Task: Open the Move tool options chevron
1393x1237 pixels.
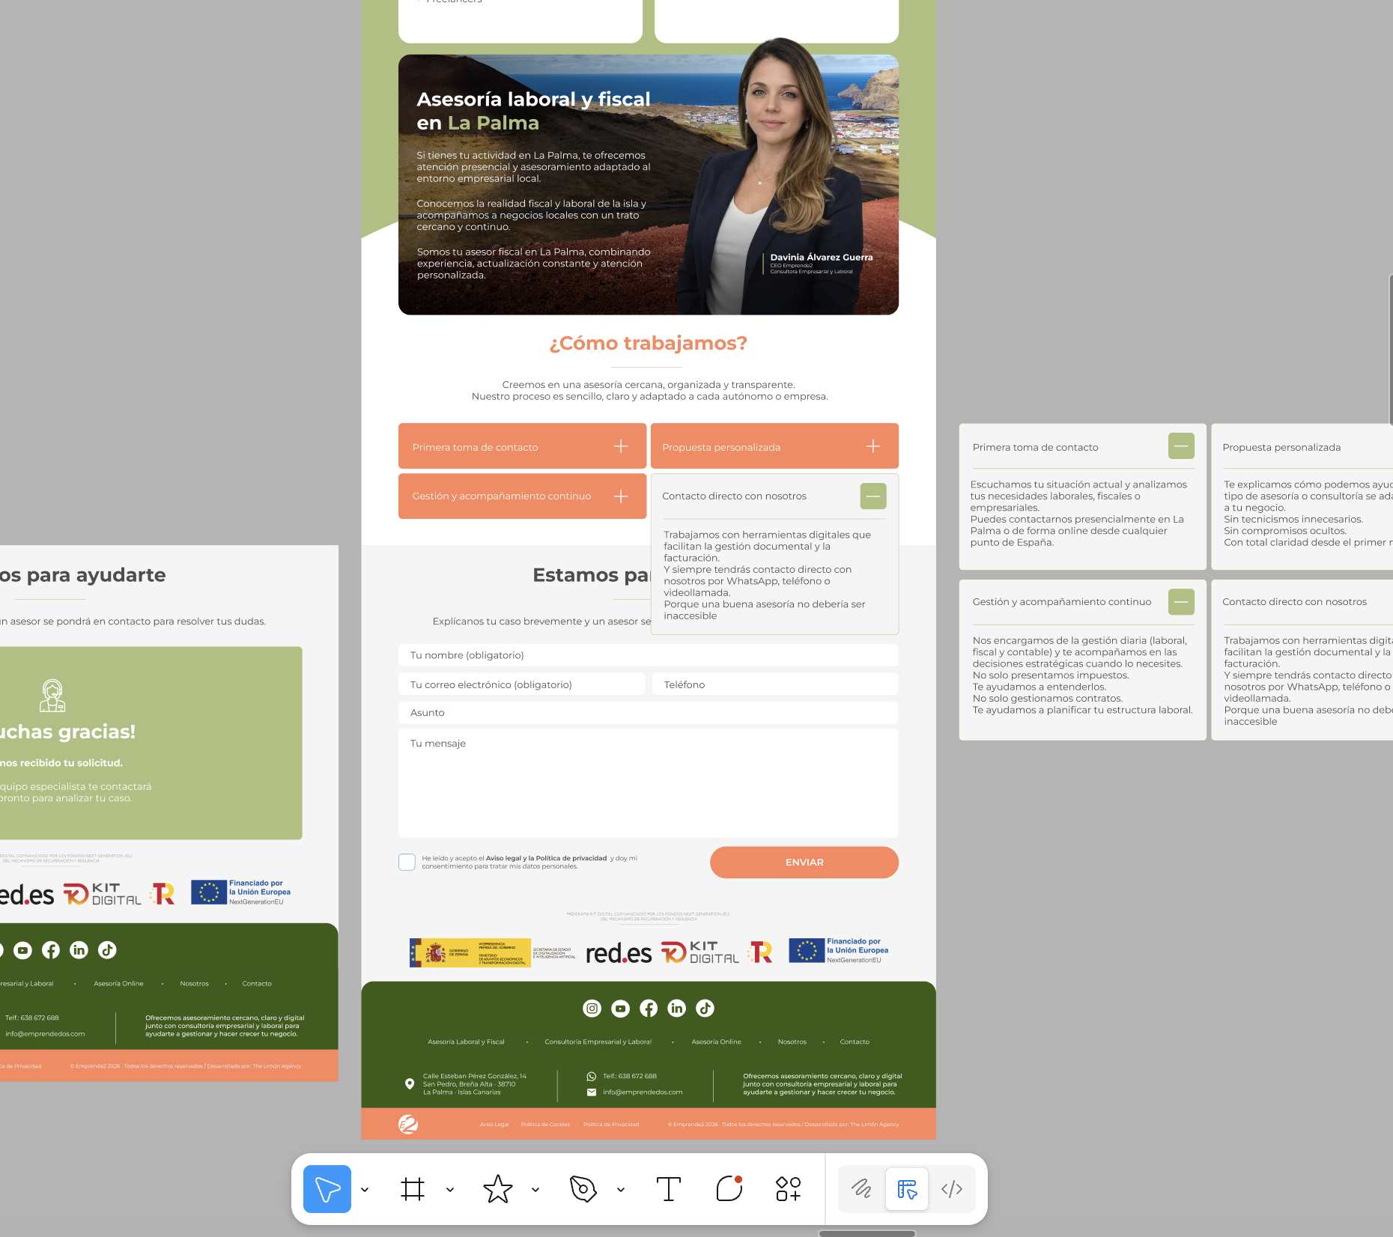Action: [x=365, y=1189]
